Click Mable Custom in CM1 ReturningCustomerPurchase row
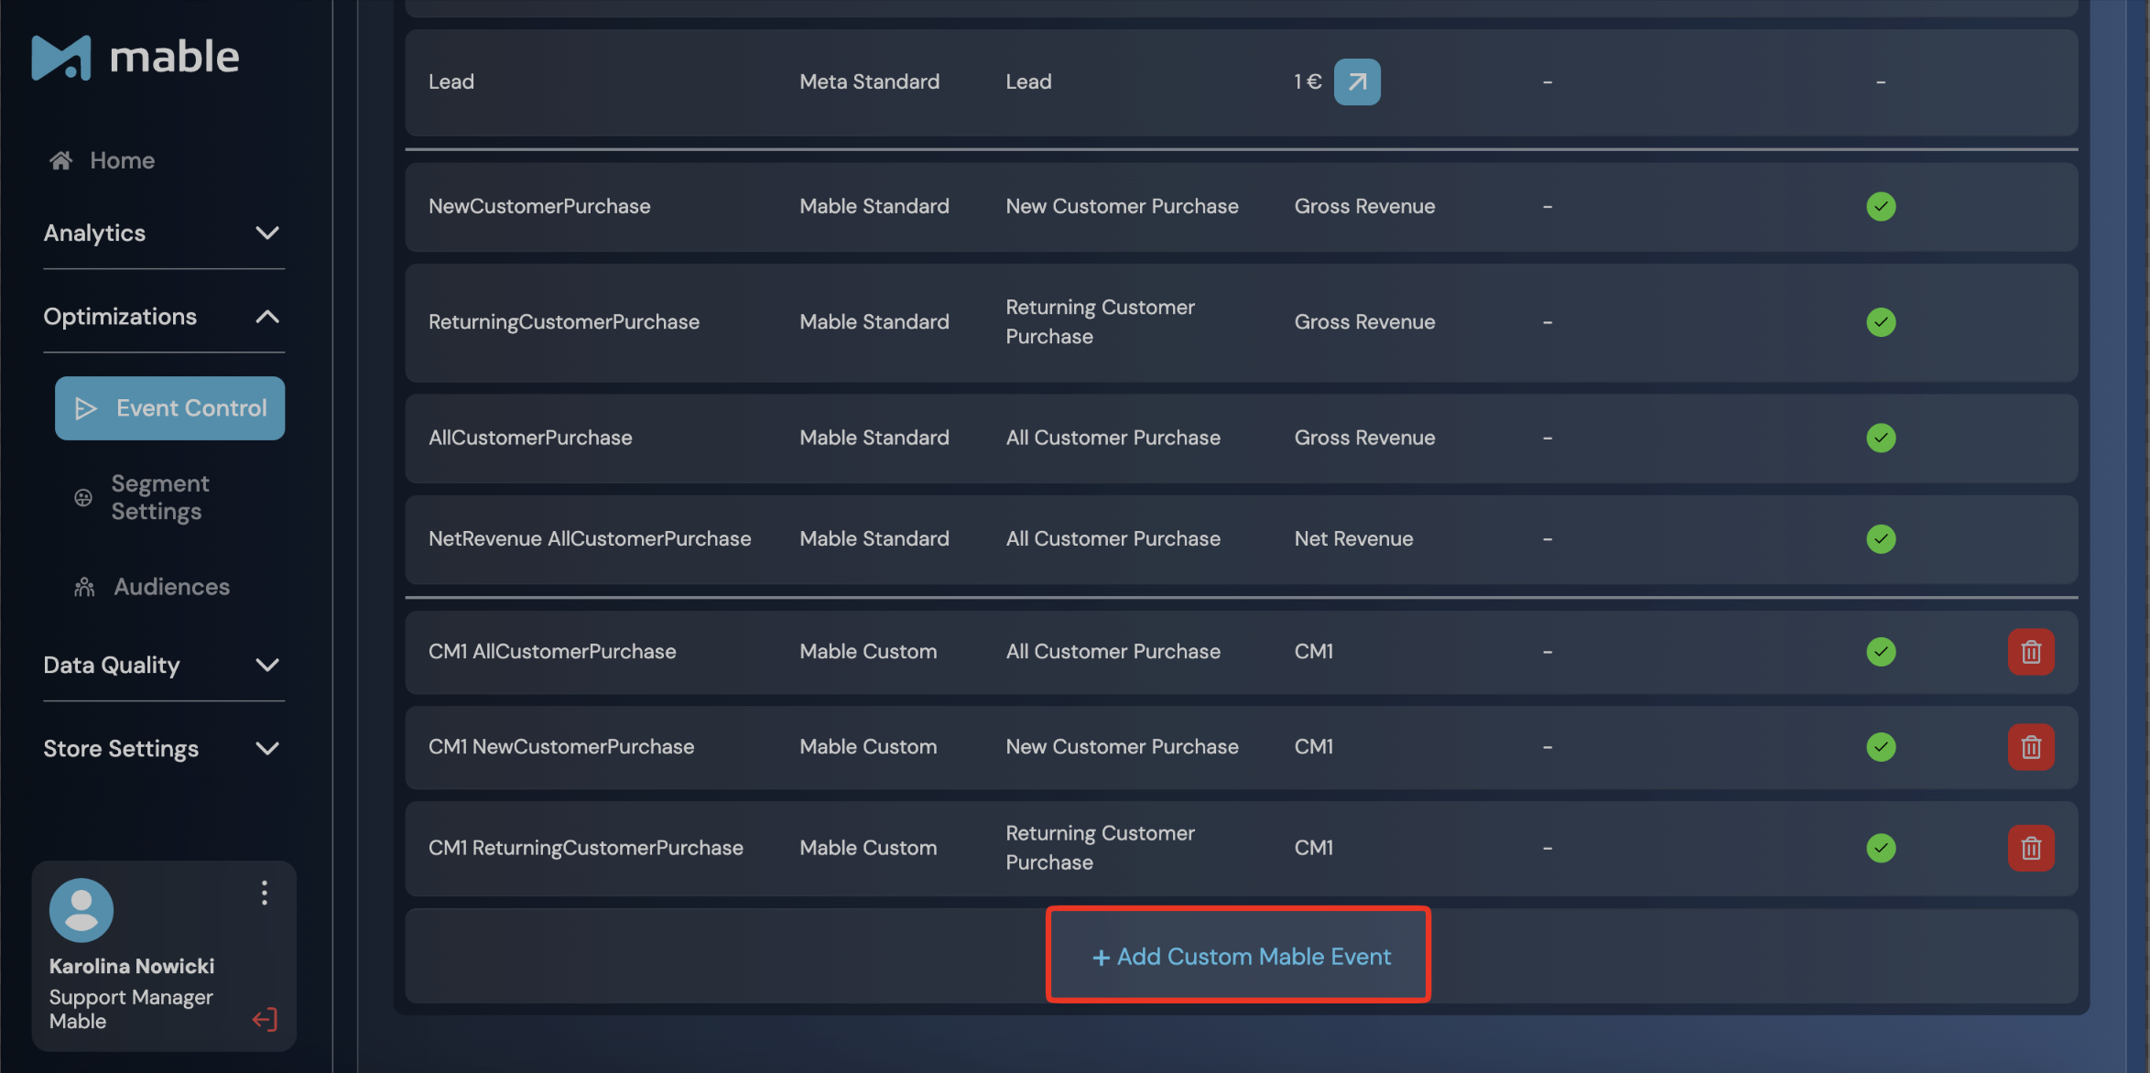Screen dimensions: 2150x1073 point(868,848)
